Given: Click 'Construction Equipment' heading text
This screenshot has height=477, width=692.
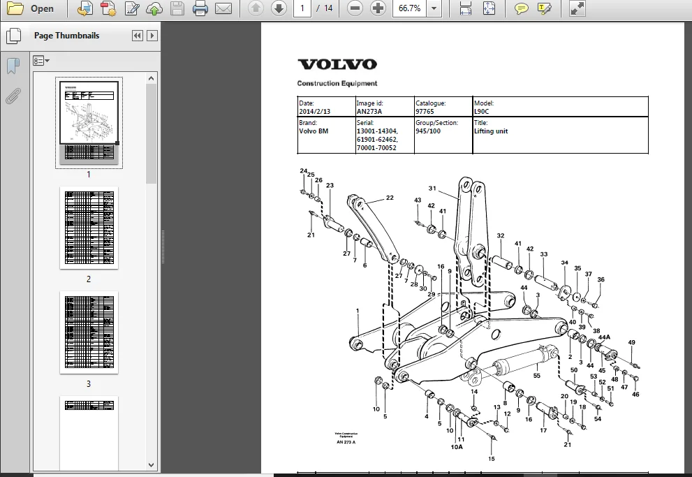Looking at the screenshot, I should (337, 83).
